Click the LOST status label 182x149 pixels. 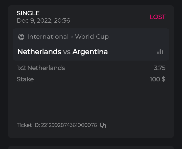(x=157, y=17)
